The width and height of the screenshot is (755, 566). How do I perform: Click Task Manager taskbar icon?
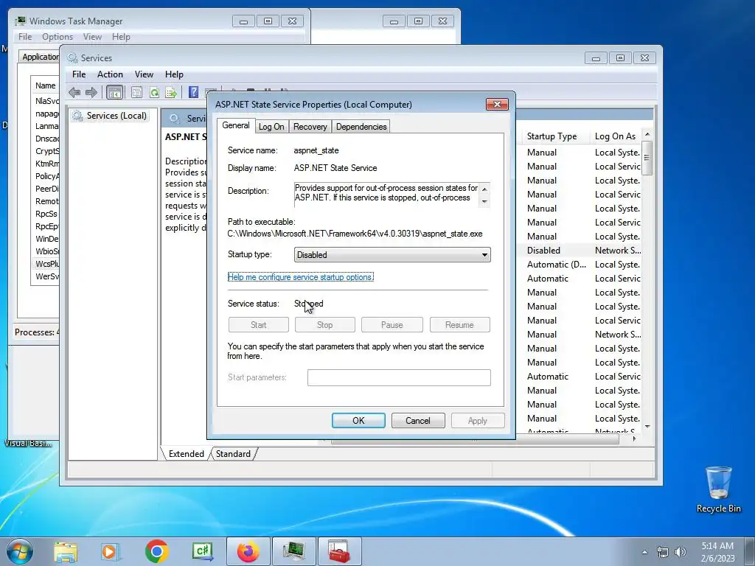293,551
